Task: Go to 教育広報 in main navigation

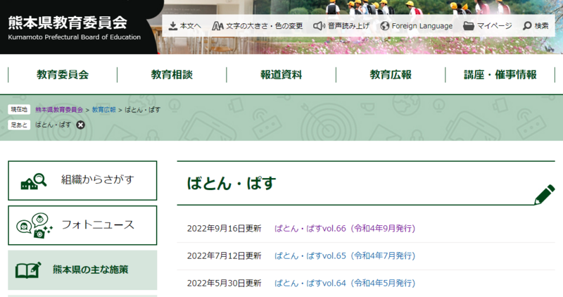Action: [391, 75]
